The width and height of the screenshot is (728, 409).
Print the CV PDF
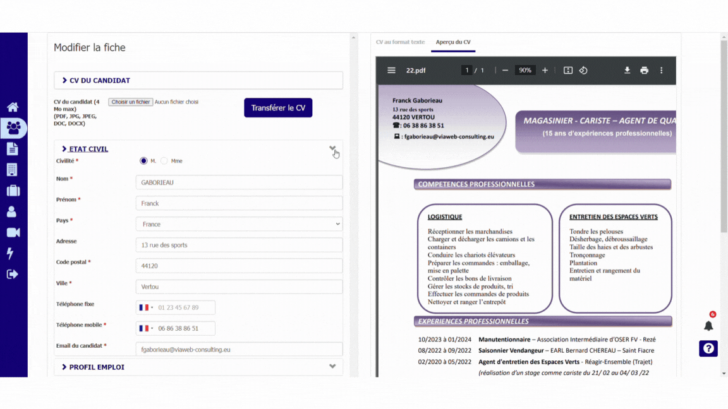coord(645,71)
